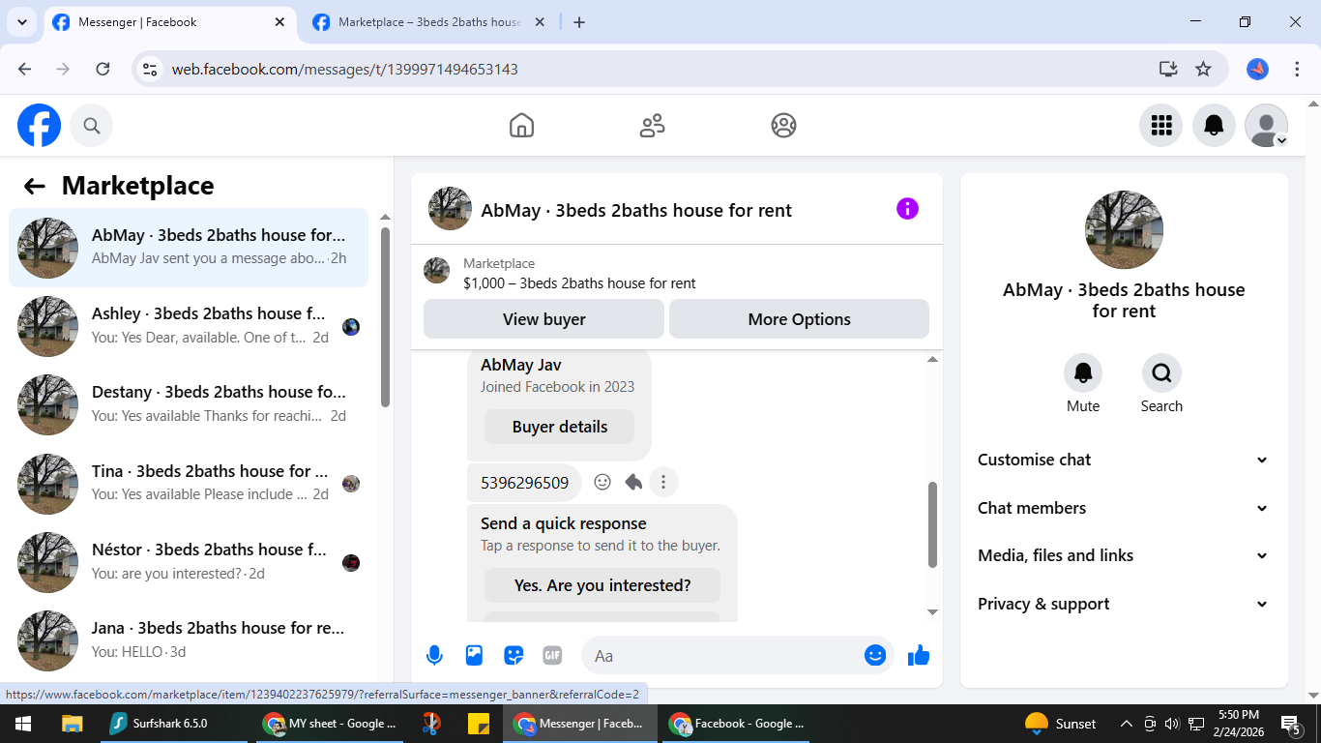
Task: Open File Explorer in taskbar
Action: pos(72,724)
